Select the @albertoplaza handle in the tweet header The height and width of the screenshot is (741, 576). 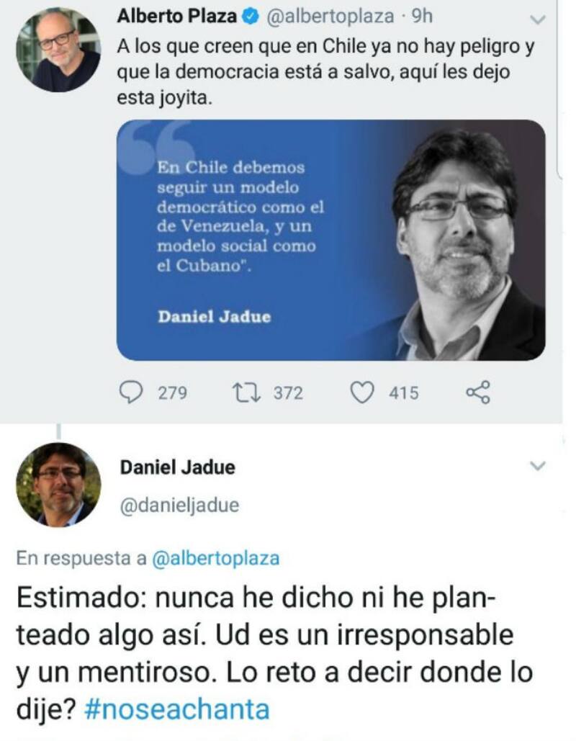(x=330, y=17)
